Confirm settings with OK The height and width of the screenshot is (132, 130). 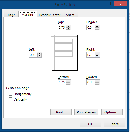click(90, 124)
